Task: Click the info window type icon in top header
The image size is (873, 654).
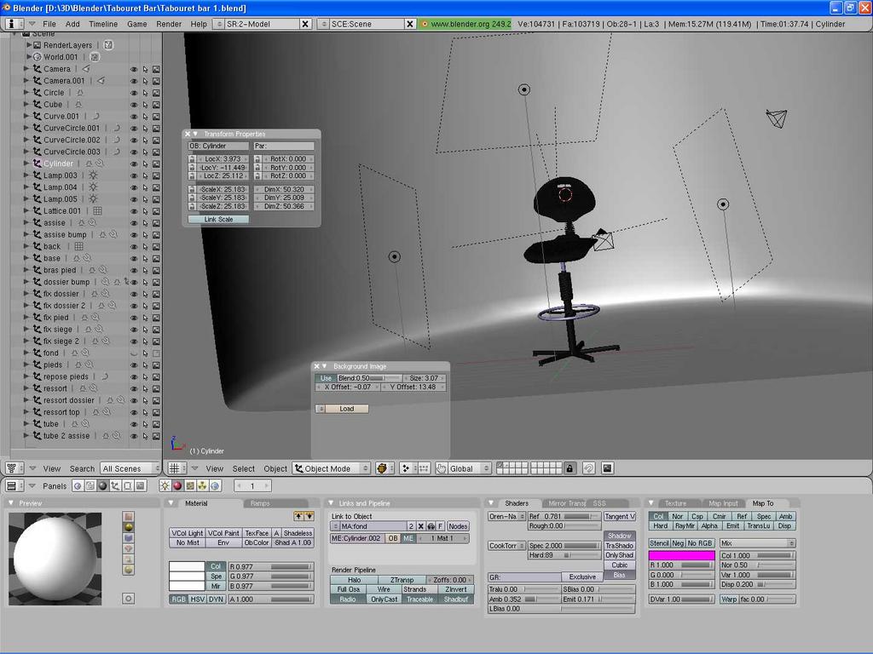Action: point(14,24)
